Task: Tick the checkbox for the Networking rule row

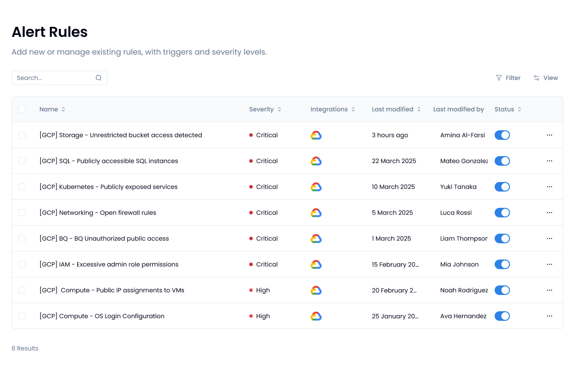Action: pos(22,213)
